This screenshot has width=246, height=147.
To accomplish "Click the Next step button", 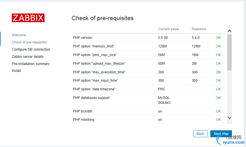I will pos(221,134).
